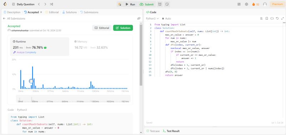Copy submission link icon
Image resolution: width=286 pixels, height=135 pixels.
point(139,19)
